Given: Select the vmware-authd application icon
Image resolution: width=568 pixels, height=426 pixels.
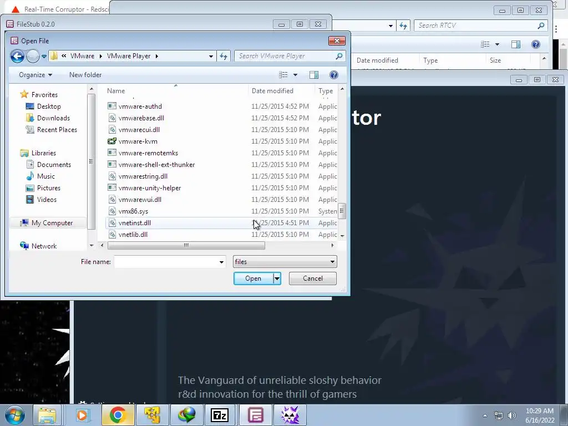Looking at the screenshot, I should [112, 106].
